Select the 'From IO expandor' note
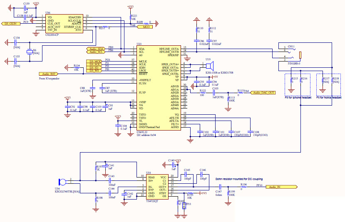Viewport: 345px width, 222px height. point(49,79)
